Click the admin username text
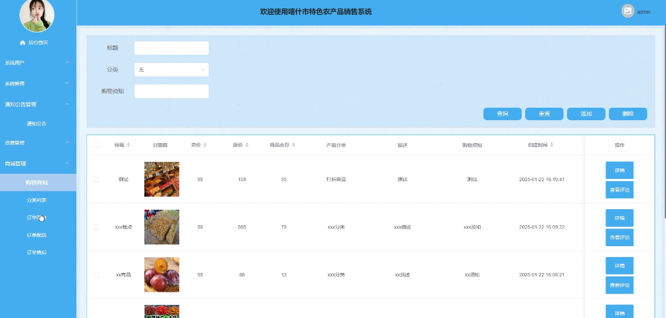 pos(644,12)
